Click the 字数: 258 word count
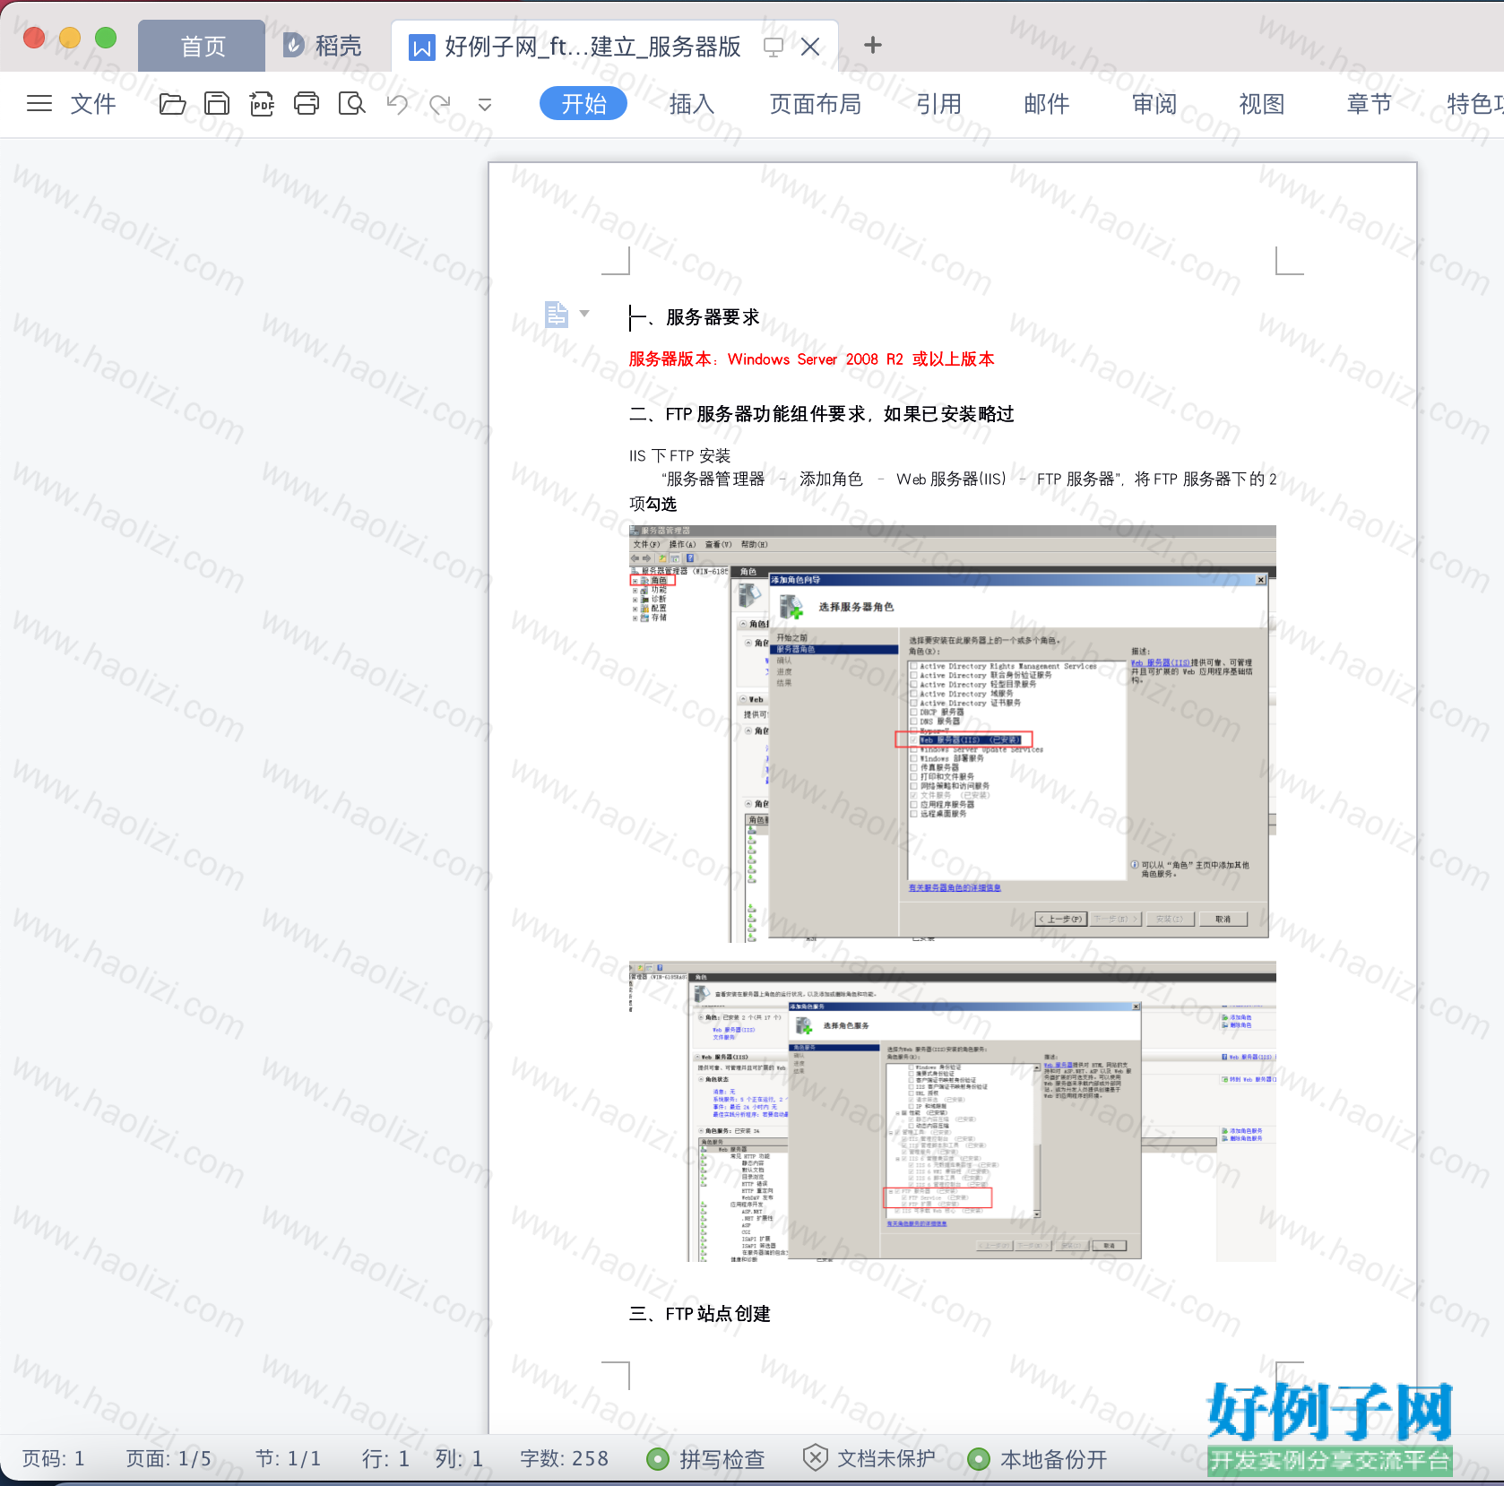This screenshot has height=1486, width=1504. (x=564, y=1459)
